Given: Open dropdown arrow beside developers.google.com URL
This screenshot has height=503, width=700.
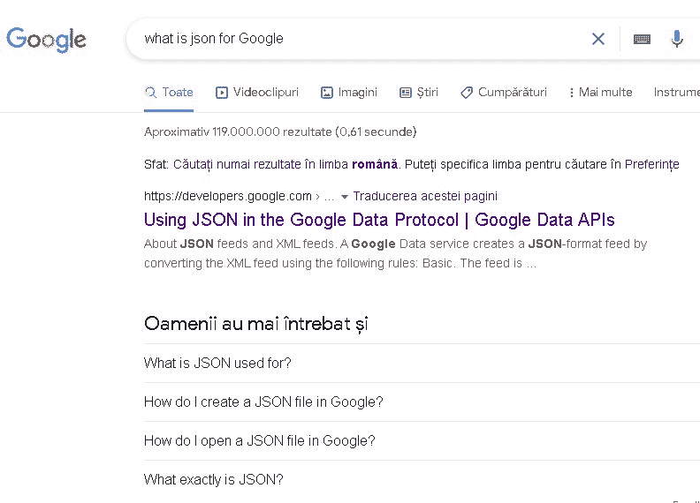Looking at the screenshot, I should click(345, 197).
